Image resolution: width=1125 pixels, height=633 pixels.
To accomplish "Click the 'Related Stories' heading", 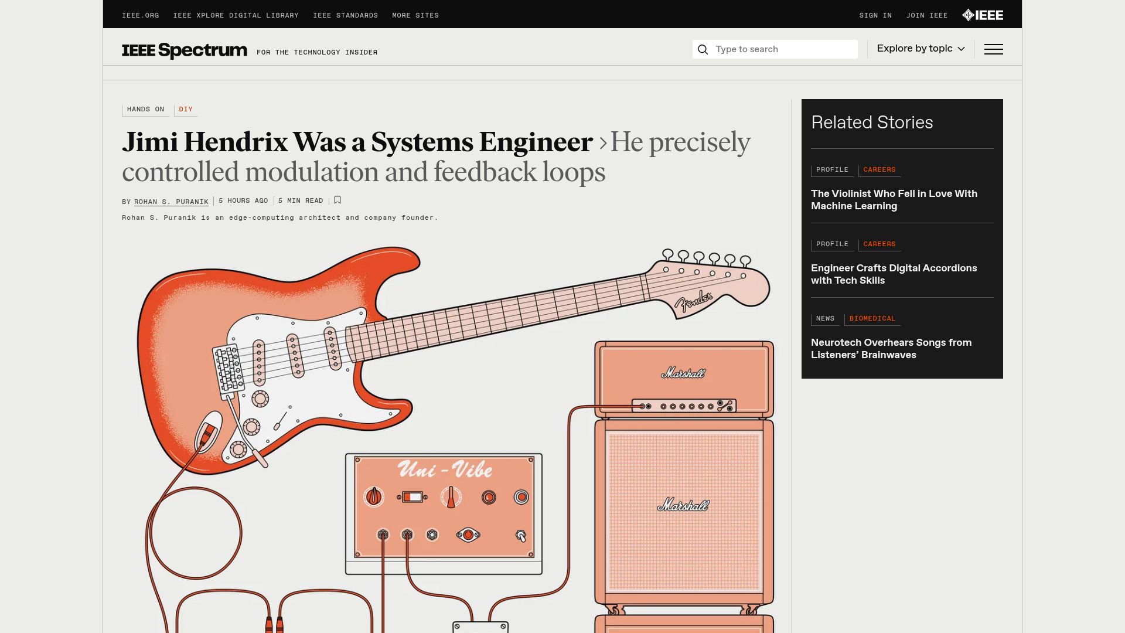I will click(872, 122).
